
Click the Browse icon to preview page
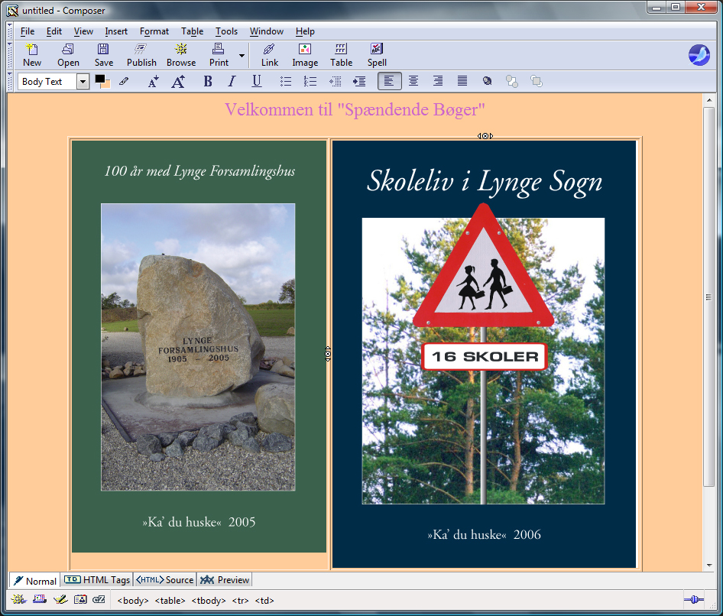click(180, 55)
